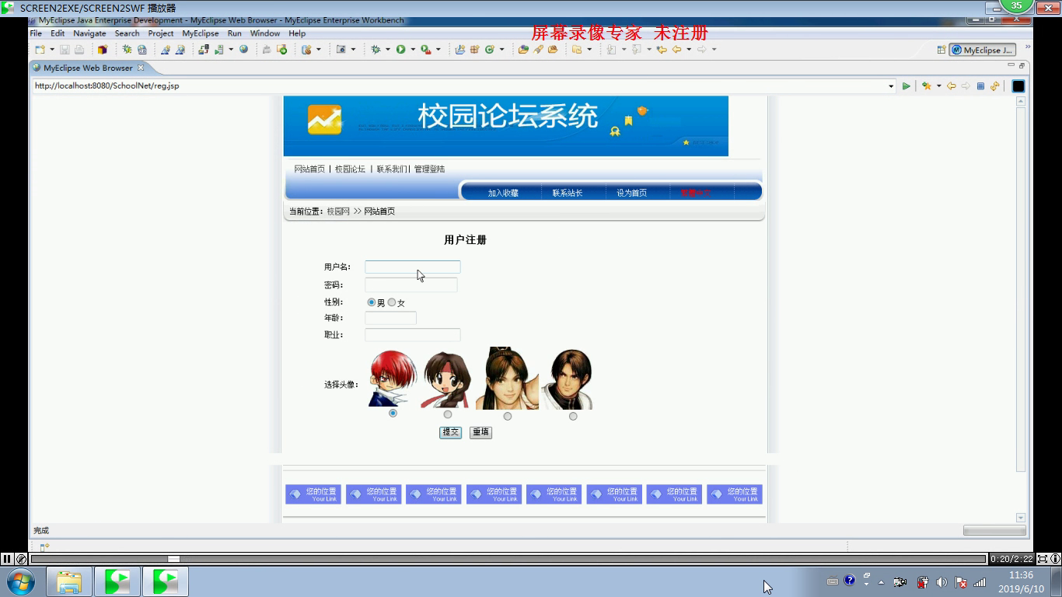
Task: Click the screenshot capture toolbar icon
Action: [341, 49]
